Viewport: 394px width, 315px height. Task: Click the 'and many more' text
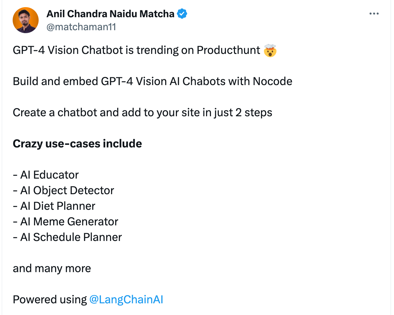[52, 268]
